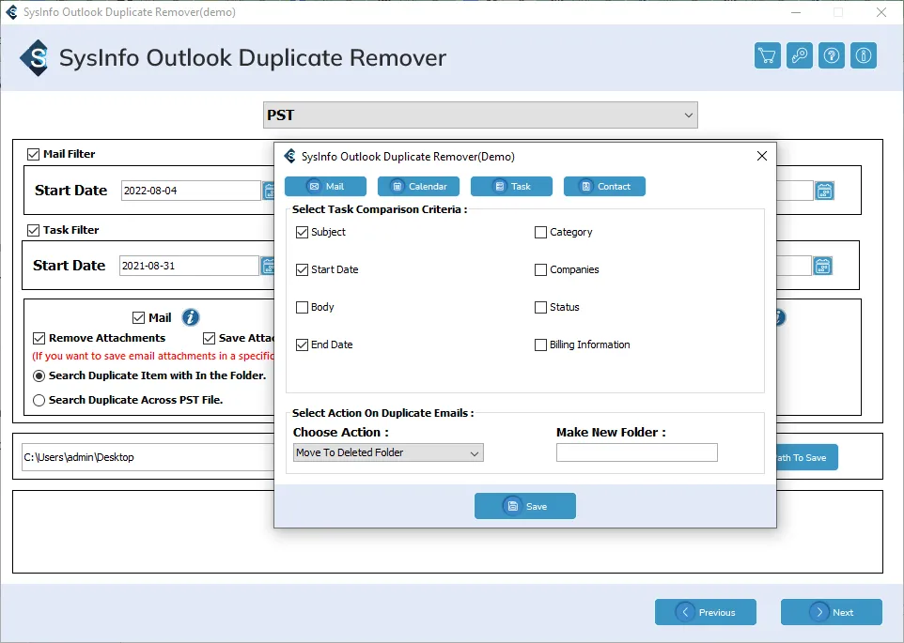Click the Previous button

point(705,612)
